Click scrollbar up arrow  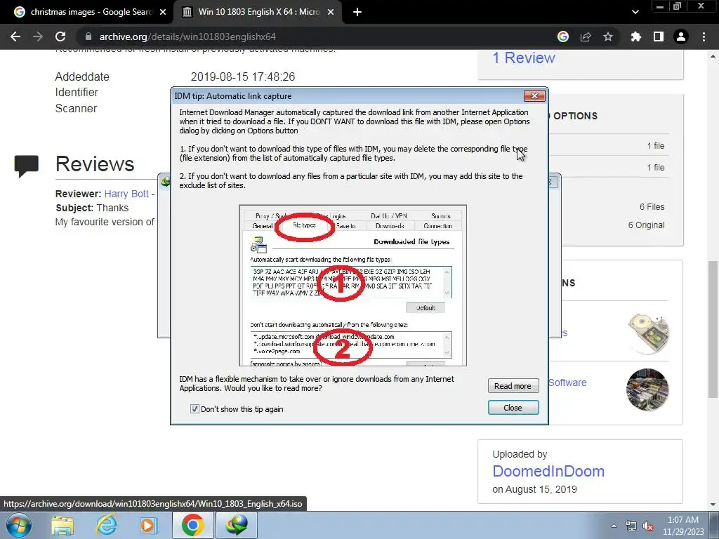tap(713, 56)
